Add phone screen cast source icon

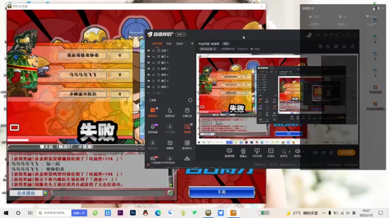coord(257,153)
